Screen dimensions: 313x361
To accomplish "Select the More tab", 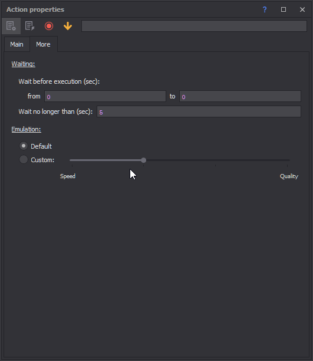I will tap(43, 44).
